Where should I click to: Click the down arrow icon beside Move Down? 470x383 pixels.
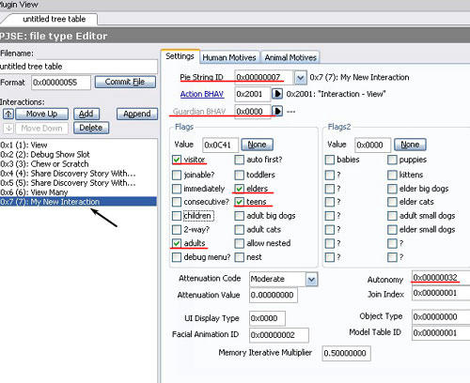pyautogui.click(x=8, y=129)
